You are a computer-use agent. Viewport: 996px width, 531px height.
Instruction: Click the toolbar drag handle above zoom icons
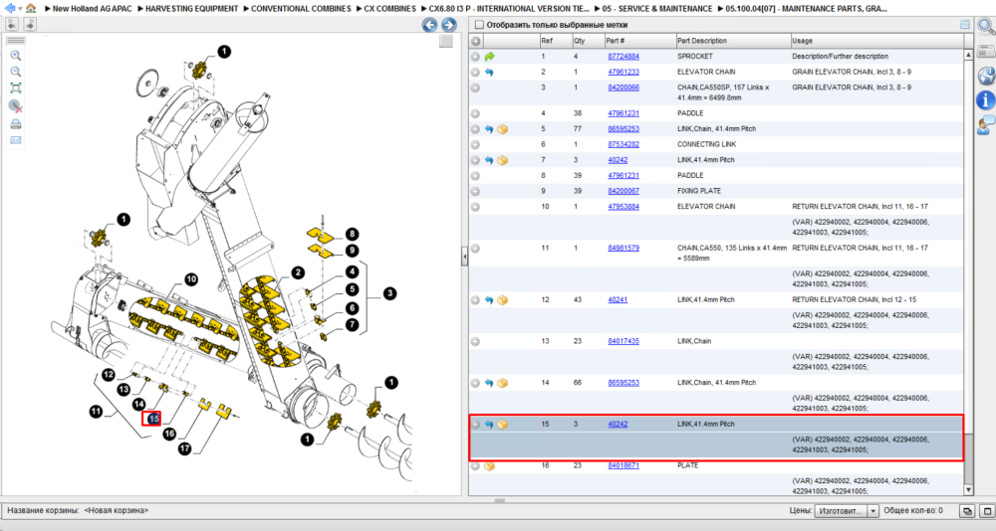tap(16, 41)
